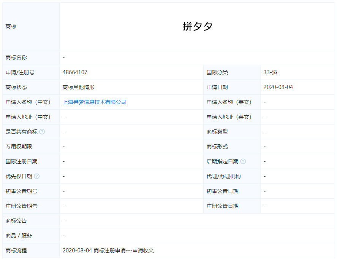This screenshot has width=337, height=260.
Task: Click the 商标名称 row label
Action: pos(16,57)
